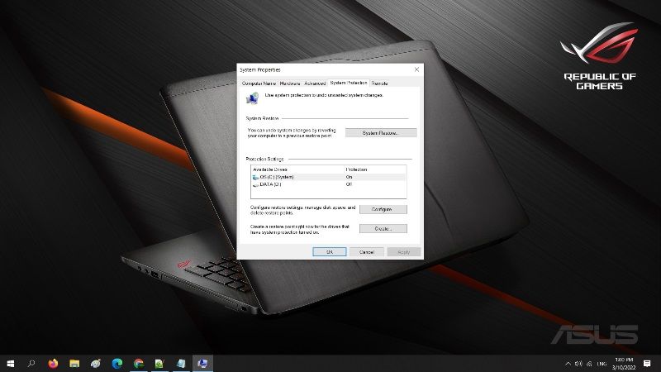Click the OS (C:) drive icon
Image resolution: width=661 pixels, height=372 pixels.
click(255, 178)
